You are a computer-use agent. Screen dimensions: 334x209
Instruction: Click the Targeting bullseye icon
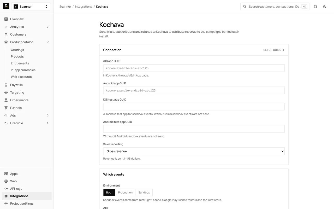point(6,92)
